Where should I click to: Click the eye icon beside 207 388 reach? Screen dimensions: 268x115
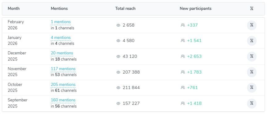[118, 72]
